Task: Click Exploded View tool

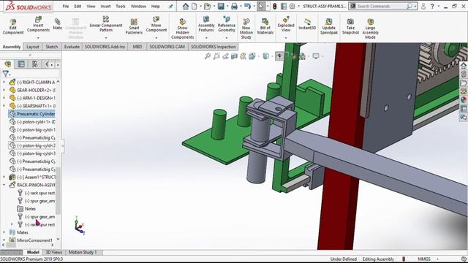Action: pyautogui.click(x=286, y=24)
